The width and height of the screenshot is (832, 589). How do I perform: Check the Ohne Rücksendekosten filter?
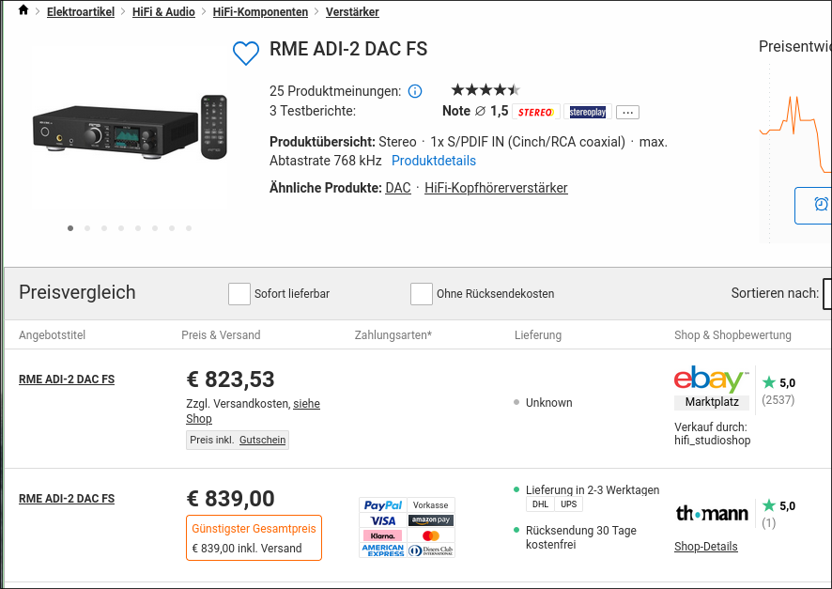(x=422, y=294)
